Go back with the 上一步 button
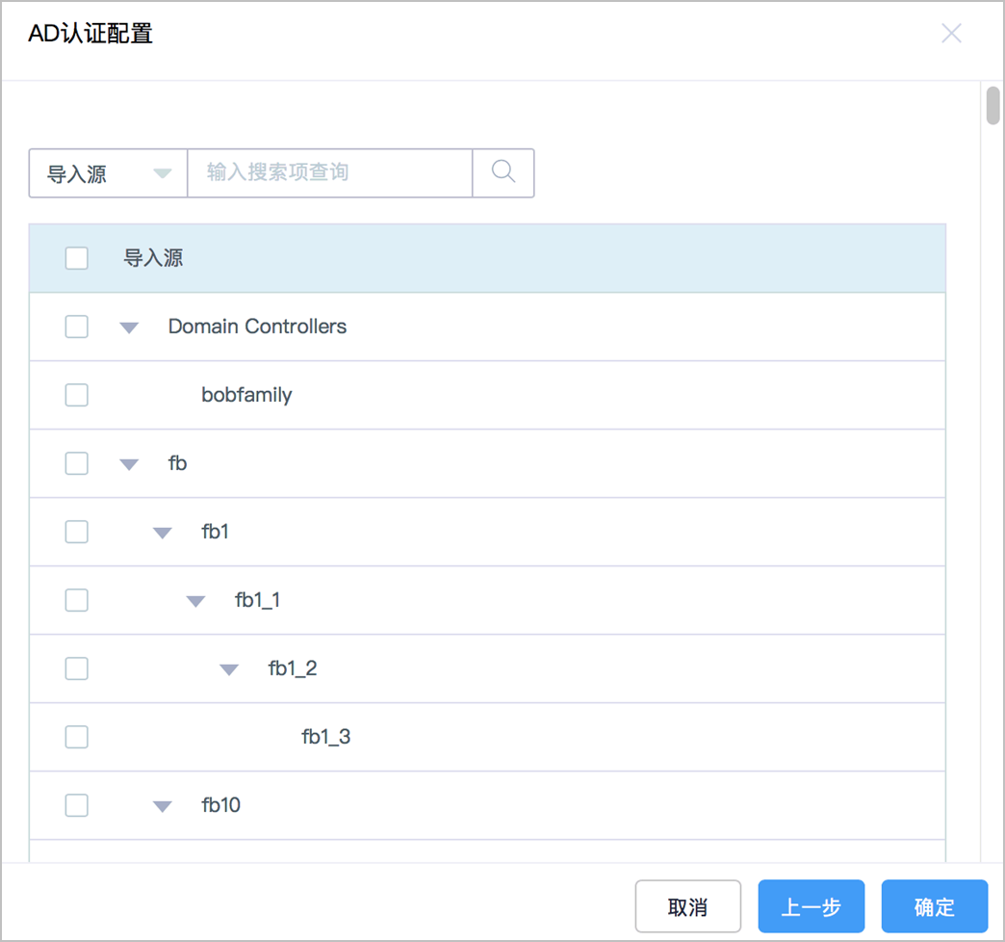The width and height of the screenshot is (1005, 942). click(812, 906)
